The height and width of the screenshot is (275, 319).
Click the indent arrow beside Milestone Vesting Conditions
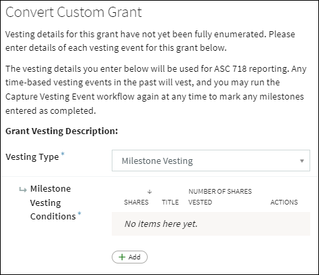pos(23,190)
